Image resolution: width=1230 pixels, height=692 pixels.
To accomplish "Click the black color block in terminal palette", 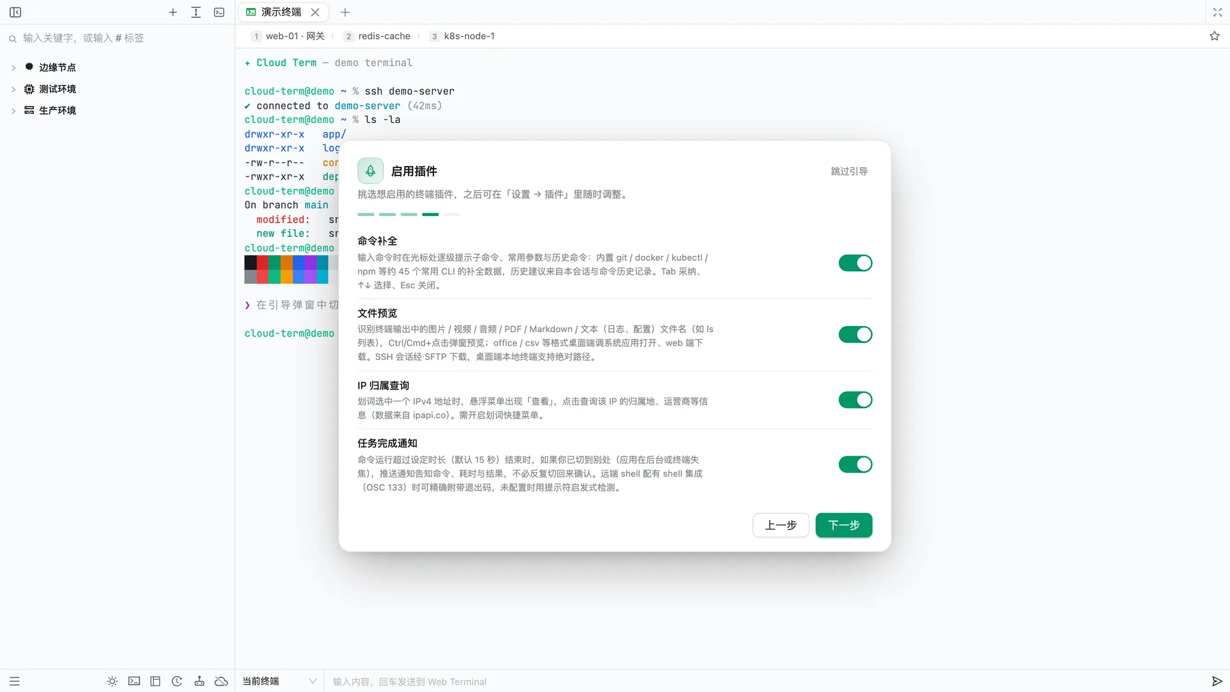I will (250, 263).
